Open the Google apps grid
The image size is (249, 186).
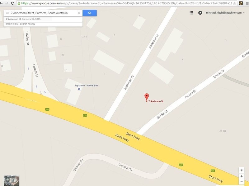tap(191, 13)
